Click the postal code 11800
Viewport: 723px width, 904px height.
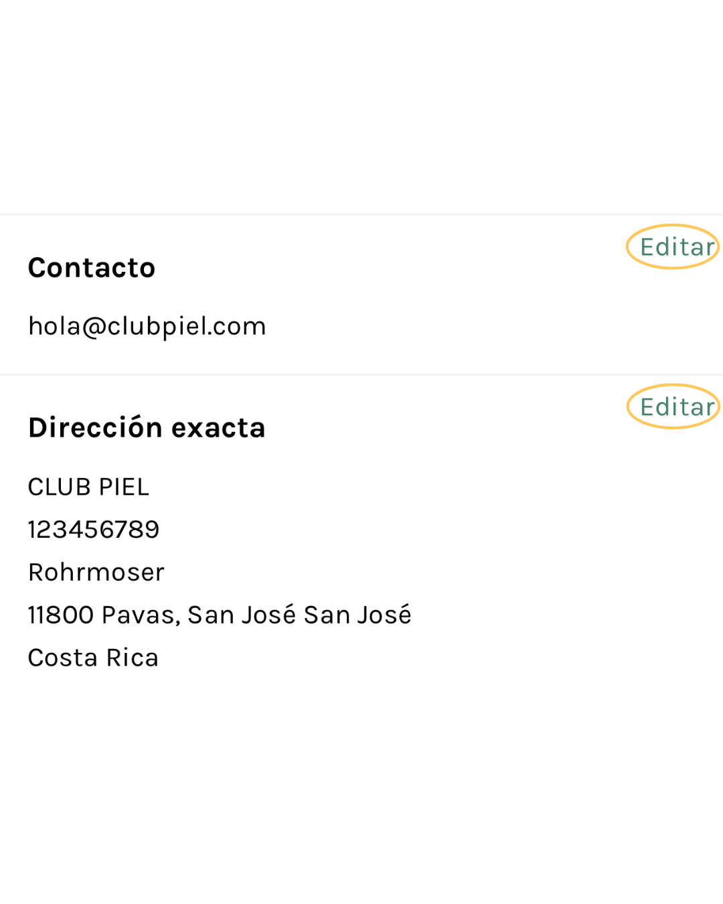click(61, 615)
